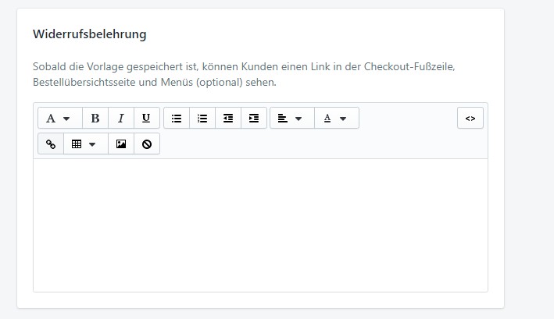The image size is (554, 319).
Task: Click the align left icon
Action: click(x=283, y=119)
